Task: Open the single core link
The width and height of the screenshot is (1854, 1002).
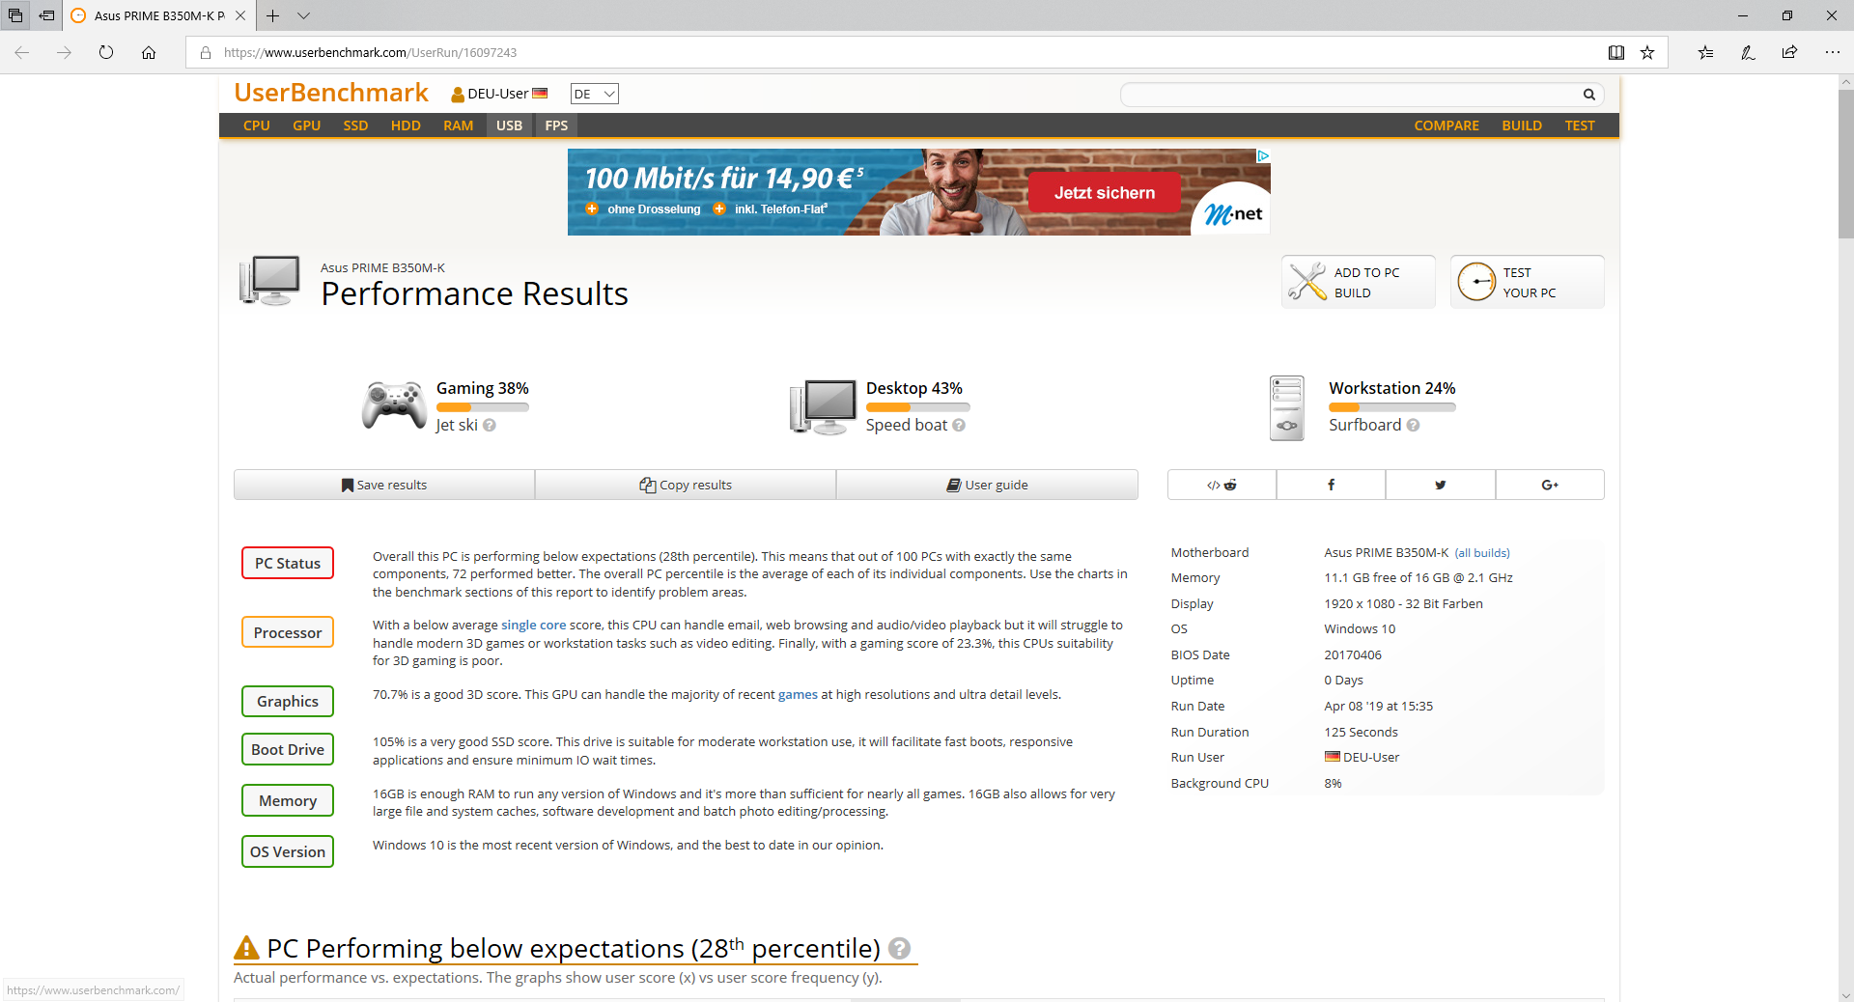Action: tap(534, 625)
